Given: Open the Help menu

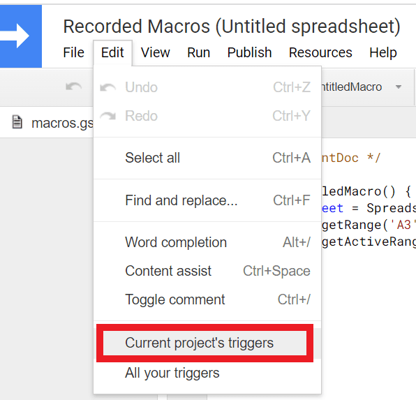Looking at the screenshot, I should [382, 52].
